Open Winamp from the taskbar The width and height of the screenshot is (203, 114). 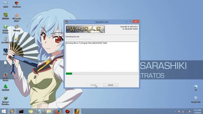(12, 111)
